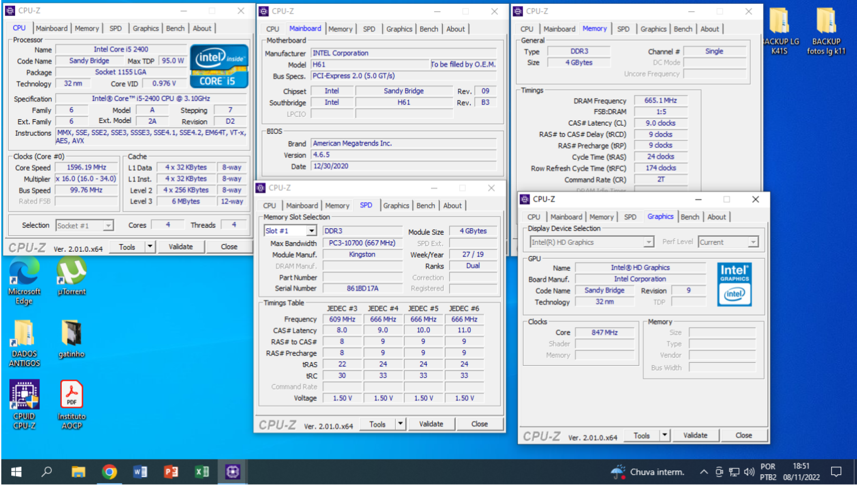The image size is (857, 487).
Task: Click Validate button in Graphics window
Action: coord(695,435)
